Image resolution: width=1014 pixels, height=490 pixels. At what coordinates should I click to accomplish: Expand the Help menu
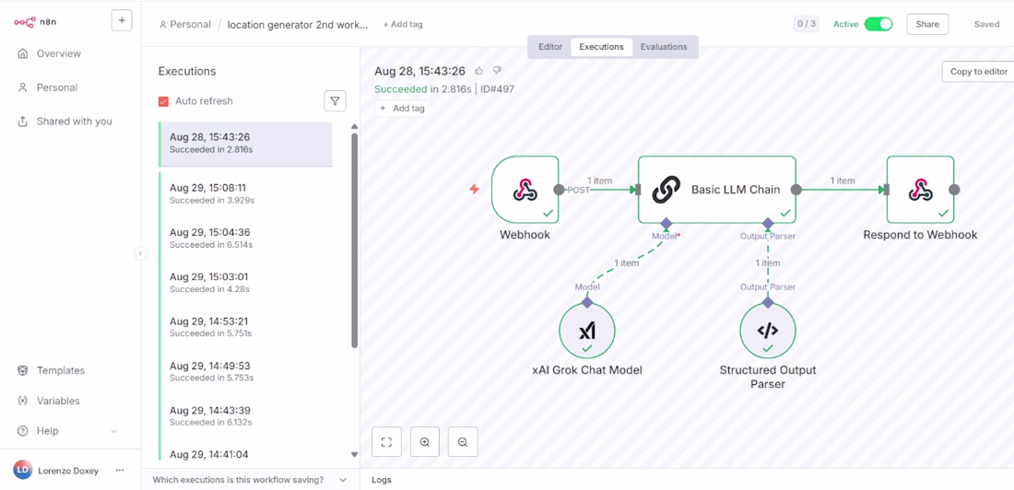point(68,430)
